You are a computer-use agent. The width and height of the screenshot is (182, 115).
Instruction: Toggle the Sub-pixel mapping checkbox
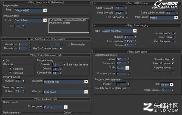(174, 33)
